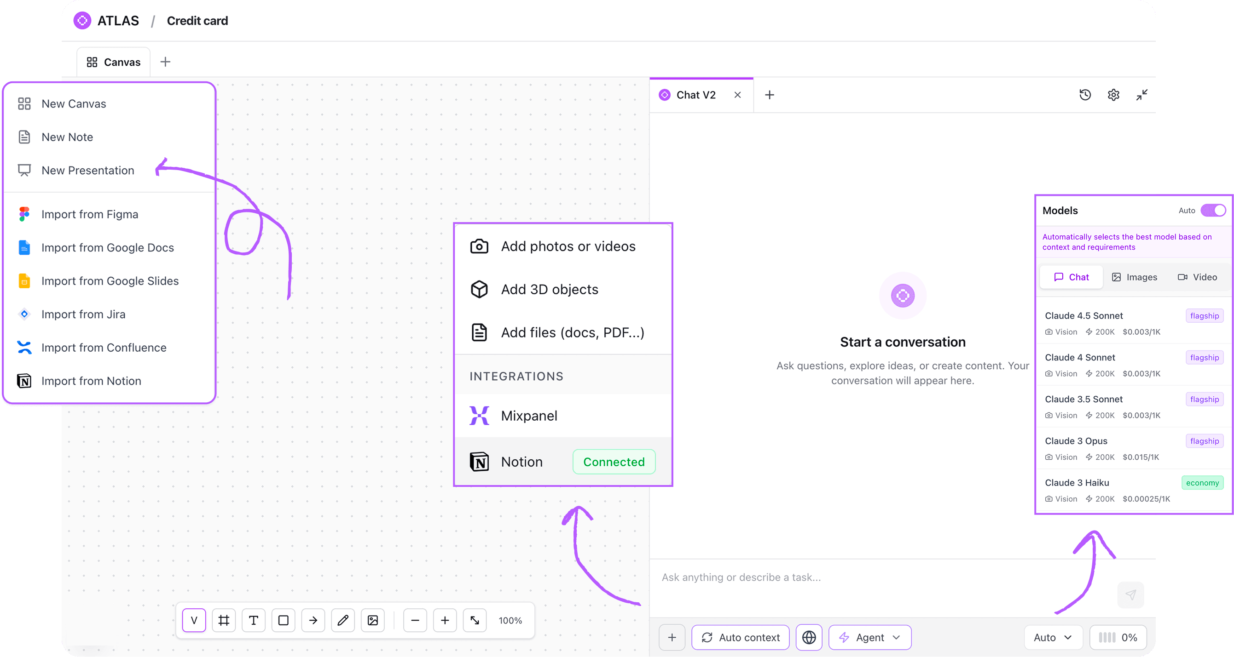The width and height of the screenshot is (1234, 657).
Task: Select the Arrow connector tool
Action: 313,620
